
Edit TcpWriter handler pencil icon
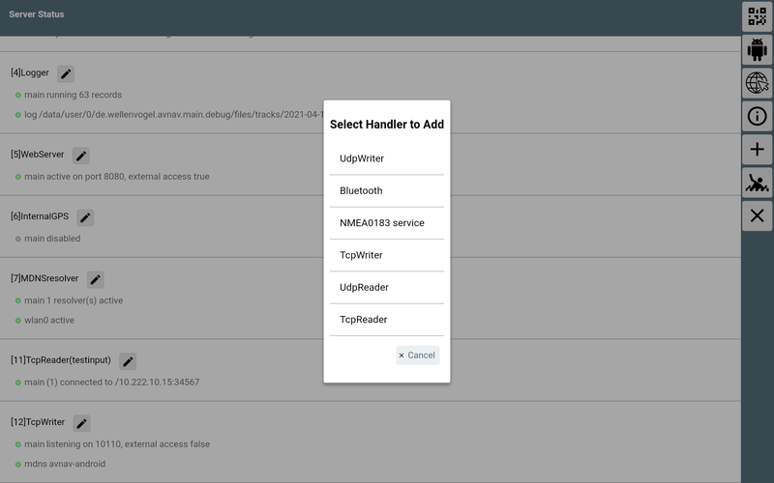(x=81, y=423)
